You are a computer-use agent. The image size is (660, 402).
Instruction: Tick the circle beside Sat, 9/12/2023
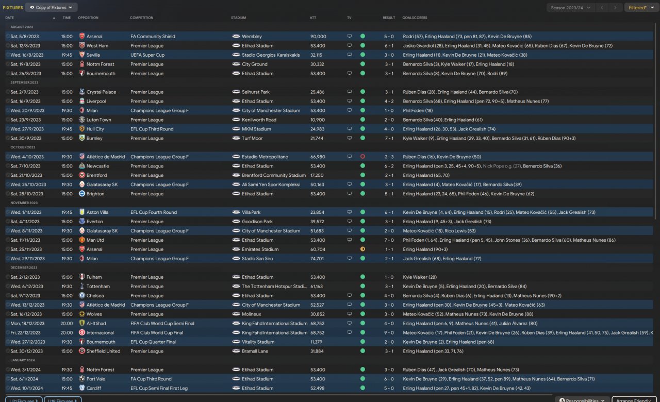(x=7, y=296)
